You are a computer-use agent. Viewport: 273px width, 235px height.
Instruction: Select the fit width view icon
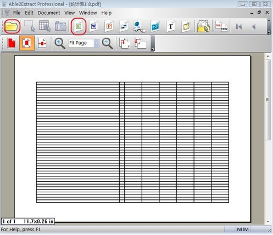(42, 43)
